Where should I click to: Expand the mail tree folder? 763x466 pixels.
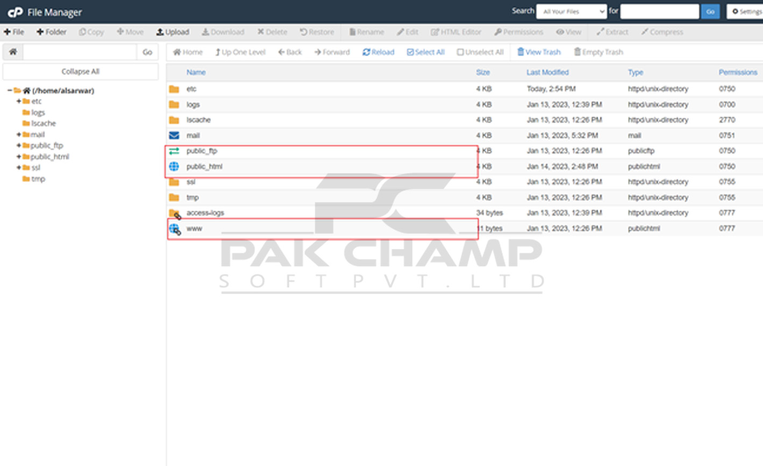tap(19, 134)
